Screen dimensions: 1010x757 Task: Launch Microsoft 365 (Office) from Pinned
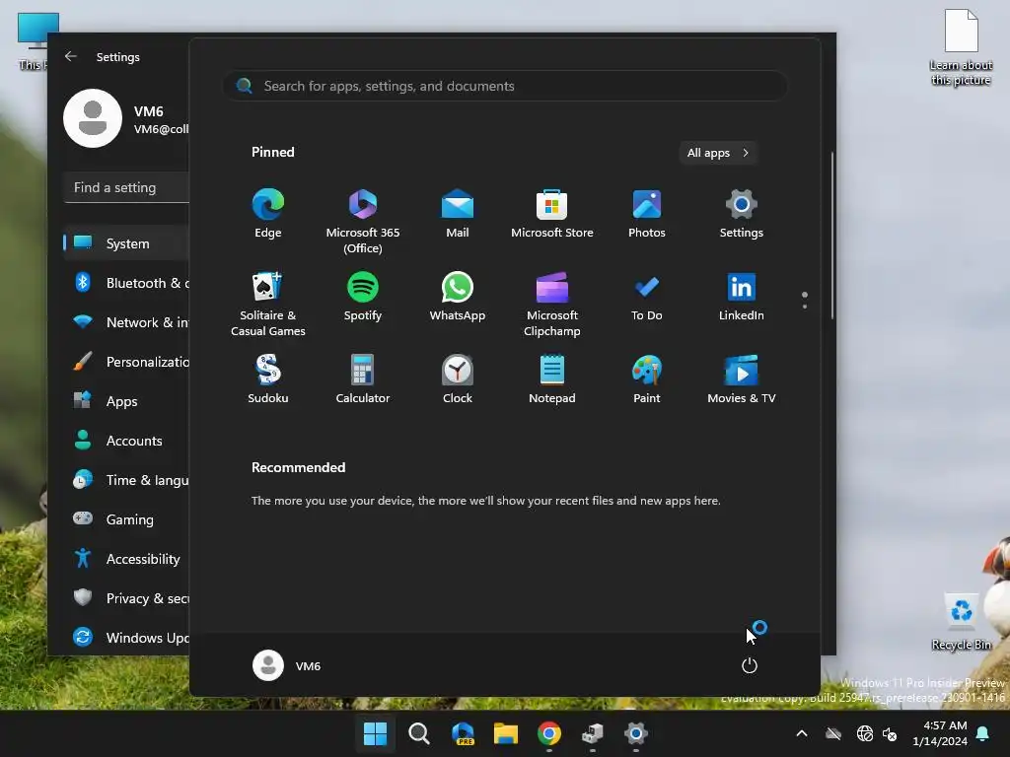363,221
